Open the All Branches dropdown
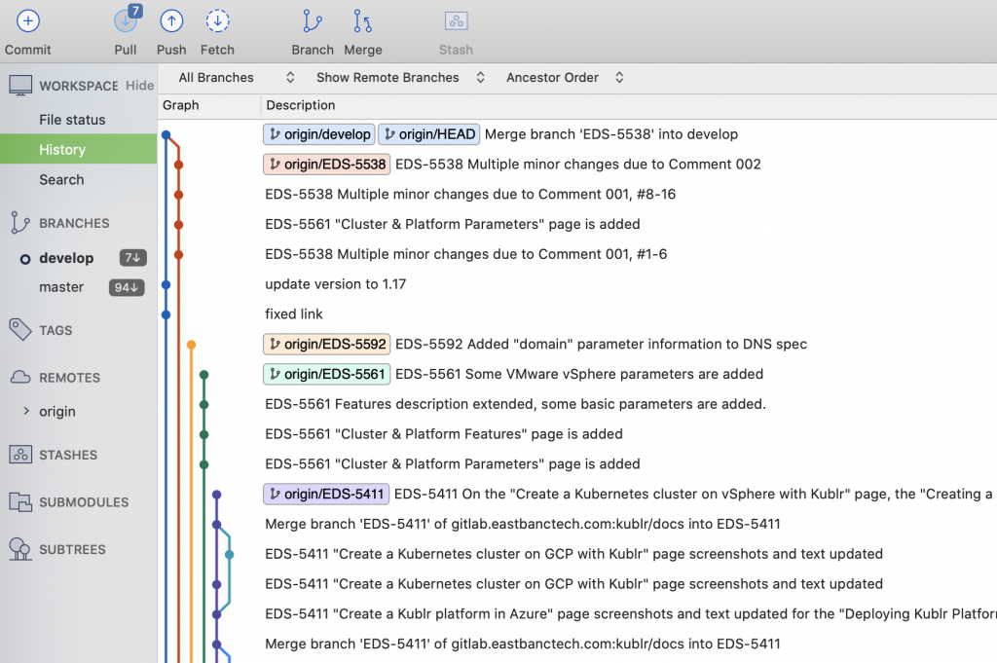This screenshot has width=997, height=663. [236, 78]
